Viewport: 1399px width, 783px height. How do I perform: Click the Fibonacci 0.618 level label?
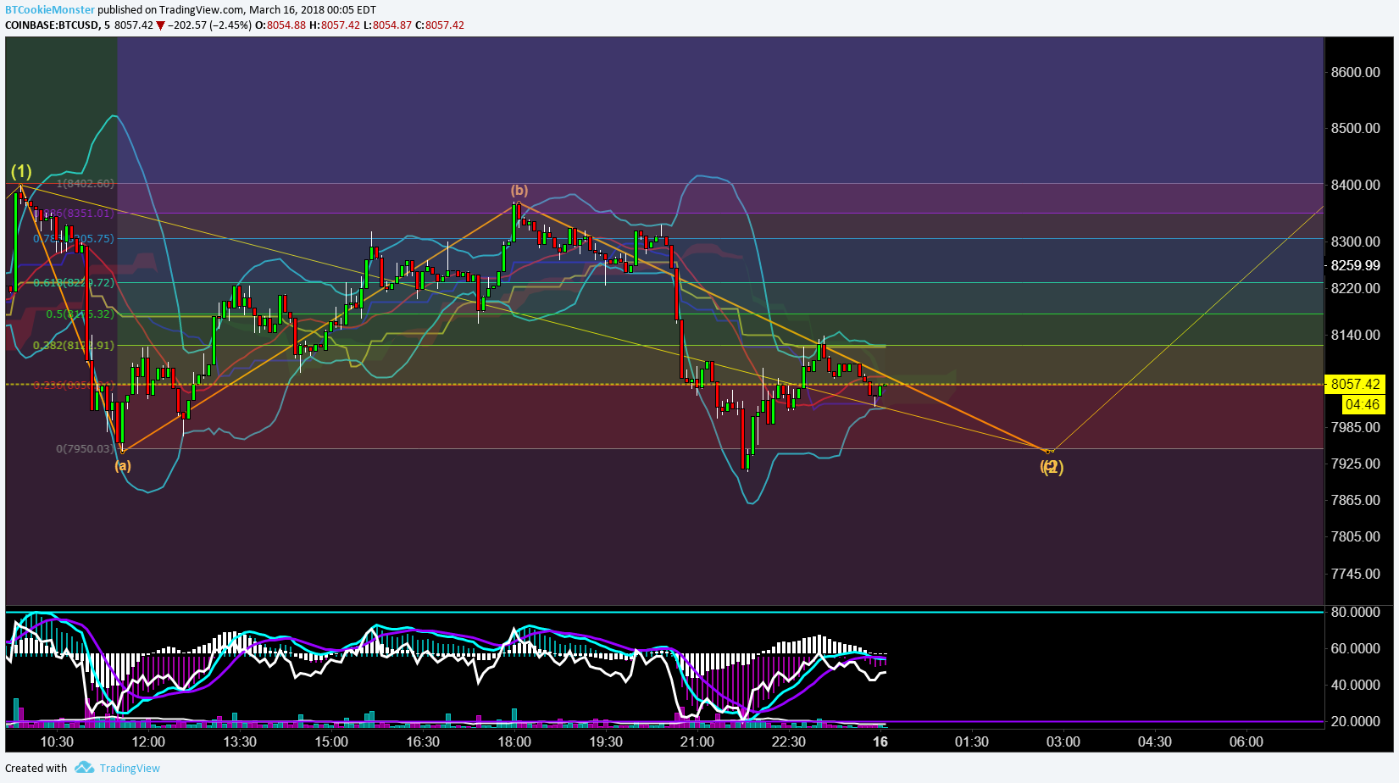point(74,283)
